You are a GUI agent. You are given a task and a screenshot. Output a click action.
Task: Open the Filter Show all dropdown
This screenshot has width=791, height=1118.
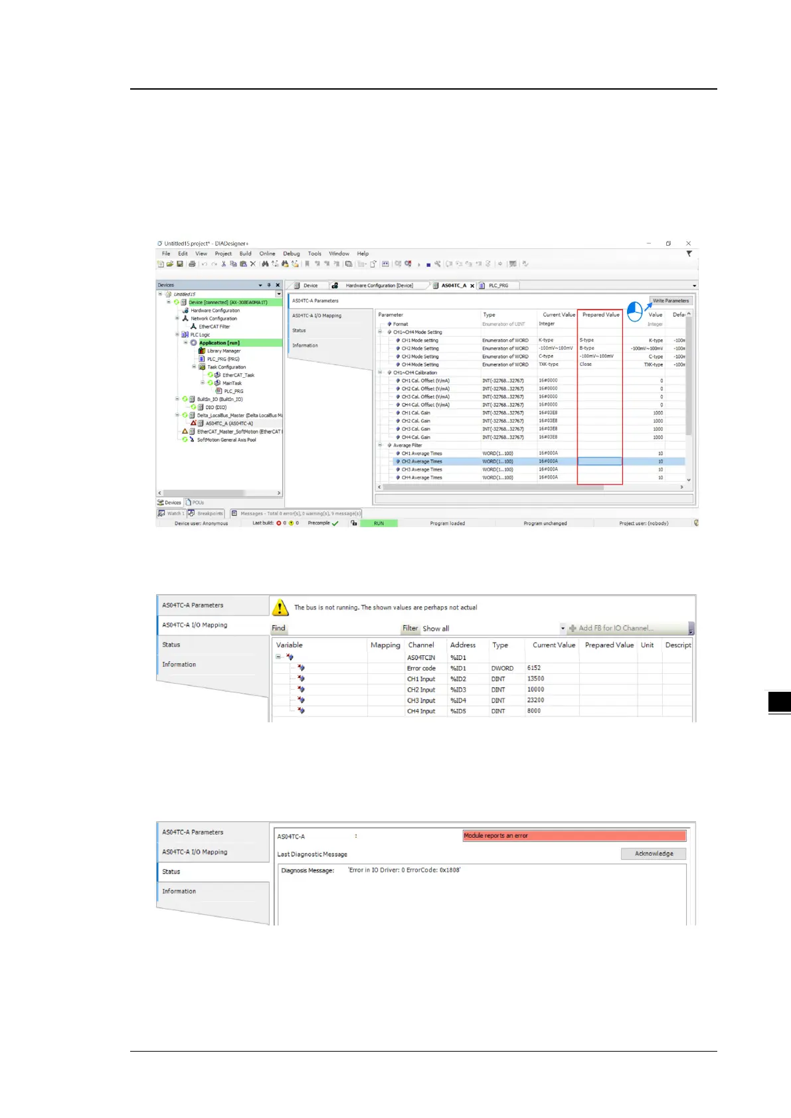click(x=563, y=628)
